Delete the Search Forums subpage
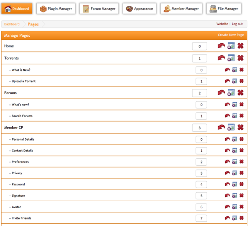This screenshot has width=250, height=226. (x=241, y=116)
